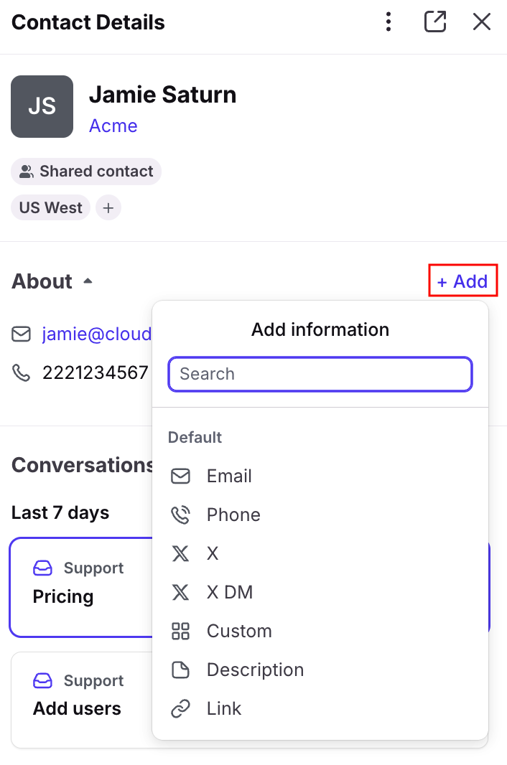Open the Acme account link
The image size is (507, 765).
coord(113,126)
